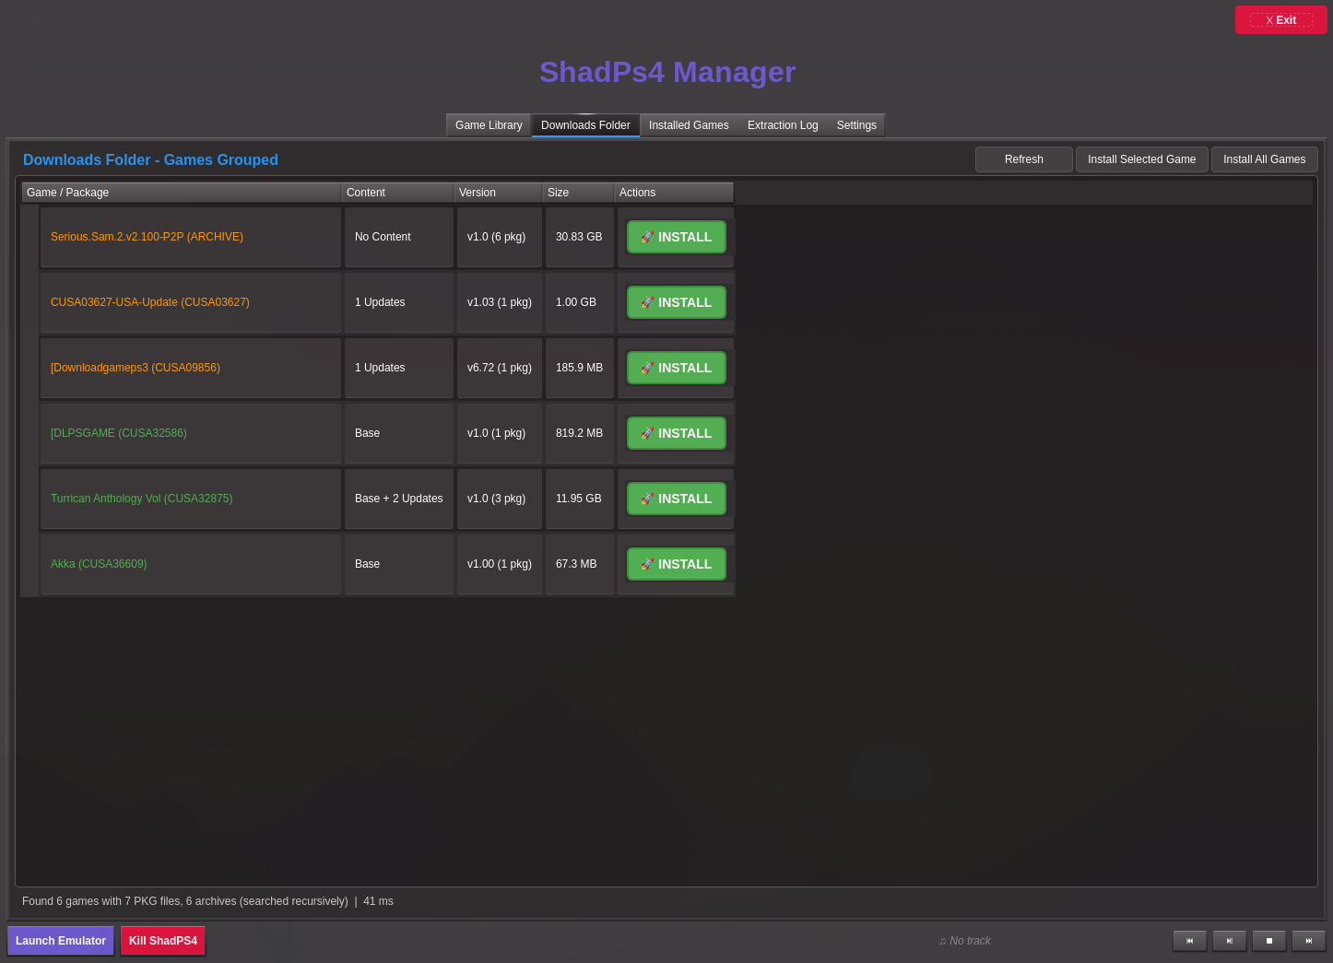
Task: Install the Downloadgameps3 CUSA09856 package
Action: pyautogui.click(x=676, y=368)
